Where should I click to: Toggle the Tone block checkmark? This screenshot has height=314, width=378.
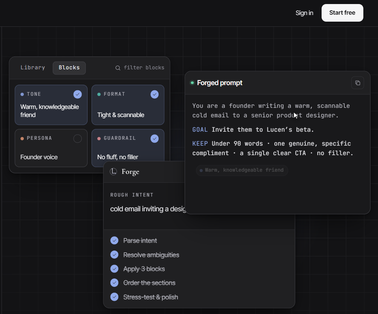pyautogui.click(x=78, y=94)
